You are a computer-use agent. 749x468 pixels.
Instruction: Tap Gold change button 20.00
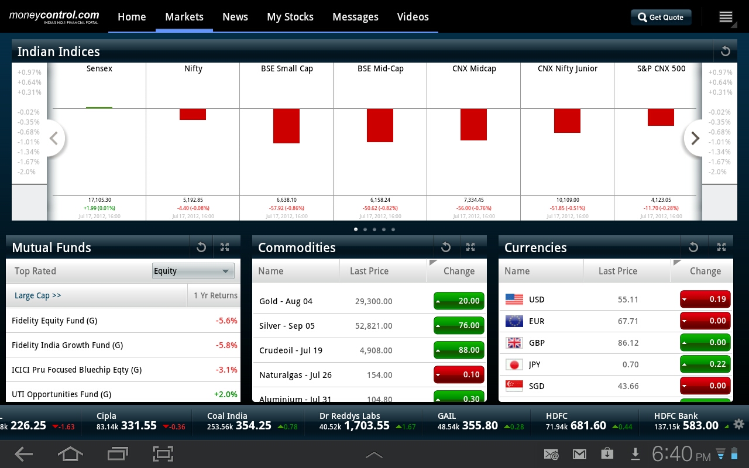click(459, 301)
